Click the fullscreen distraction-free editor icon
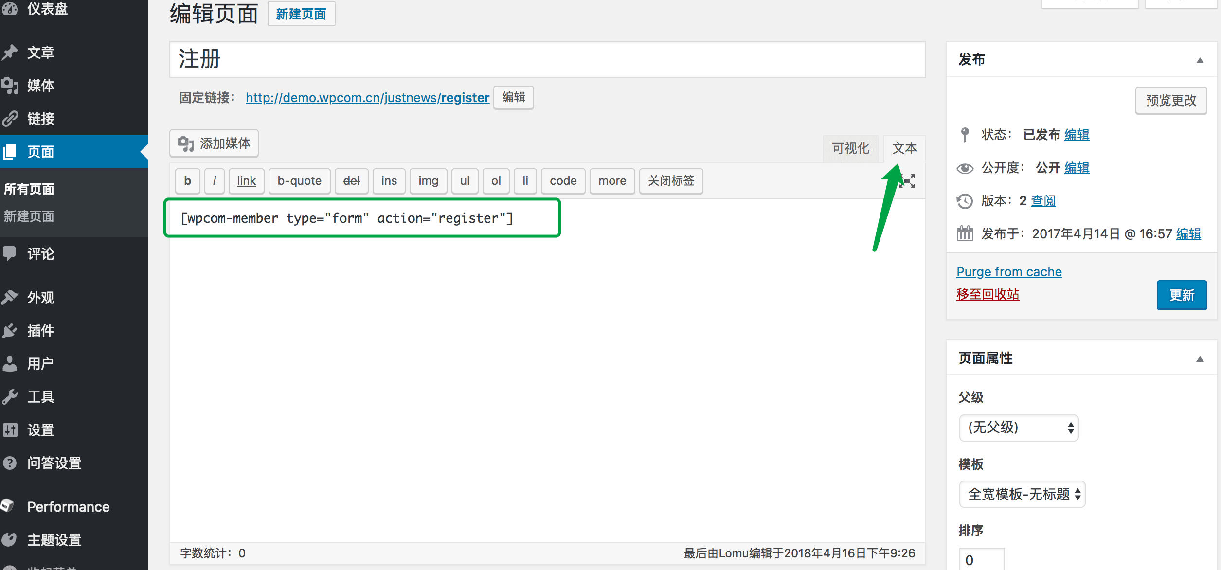The height and width of the screenshot is (570, 1221). [908, 181]
